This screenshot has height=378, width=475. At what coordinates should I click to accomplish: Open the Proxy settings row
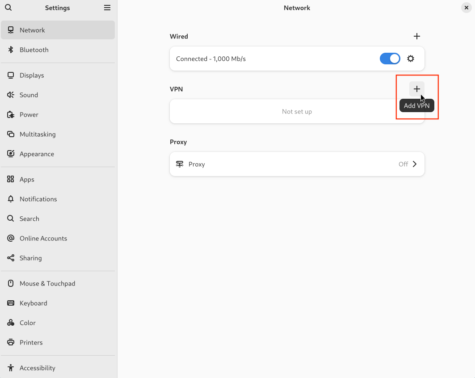pyautogui.click(x=297, y=164)
